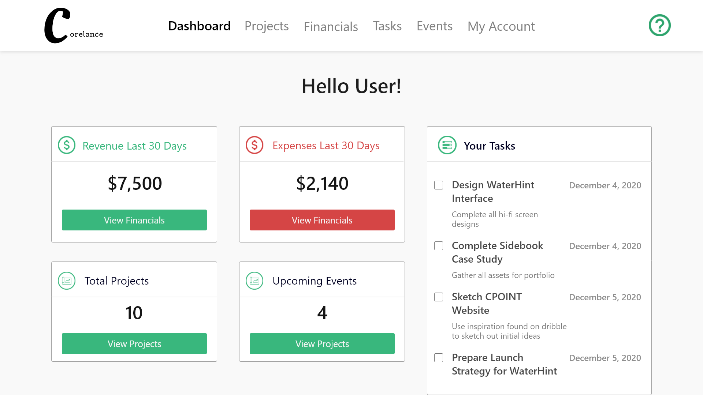Viewport: 703px width, 395px height.
Task: Open the help question mark icon
Action: [659, 25]
